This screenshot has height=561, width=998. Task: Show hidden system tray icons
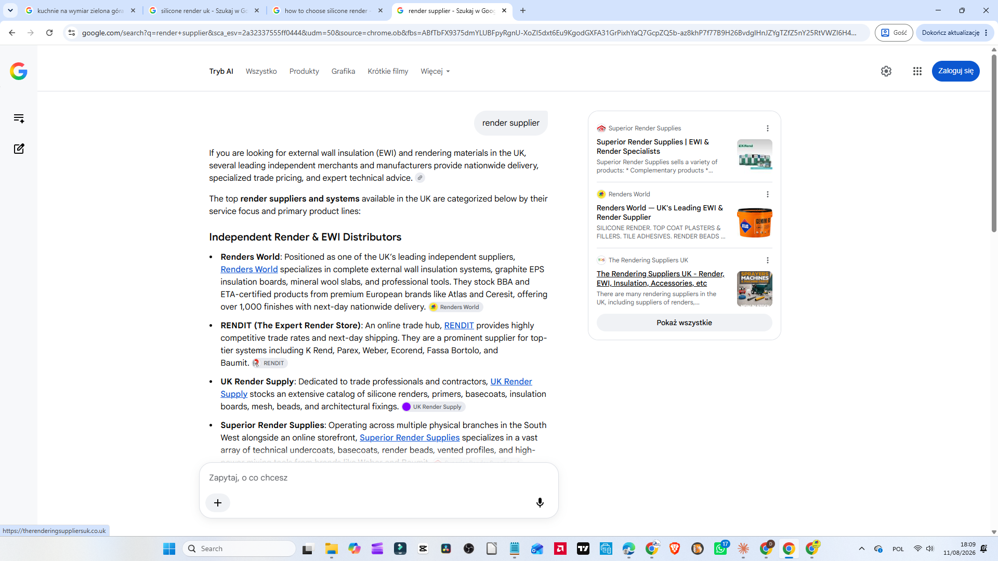(x=862, y=549)
